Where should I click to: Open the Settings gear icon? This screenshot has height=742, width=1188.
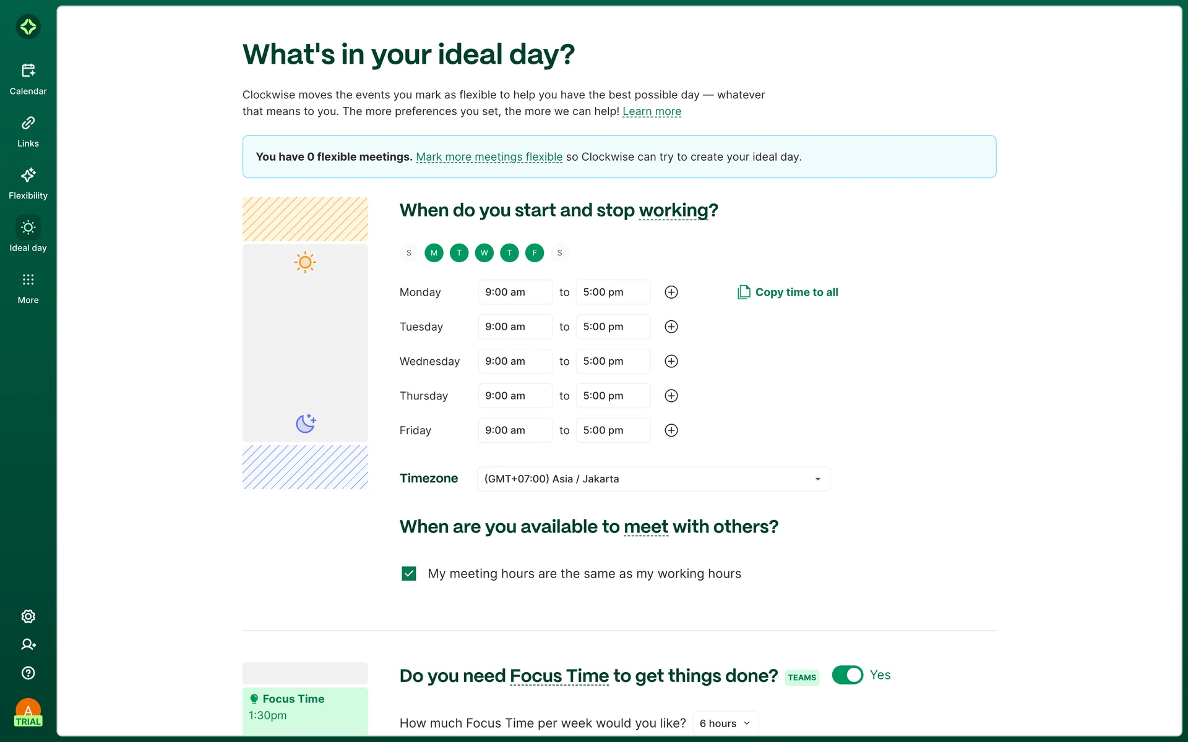click(28, 616)
